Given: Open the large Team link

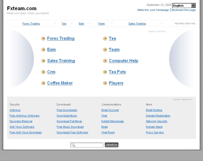Looking at the screenshot, I should click(x=114, y=50).
